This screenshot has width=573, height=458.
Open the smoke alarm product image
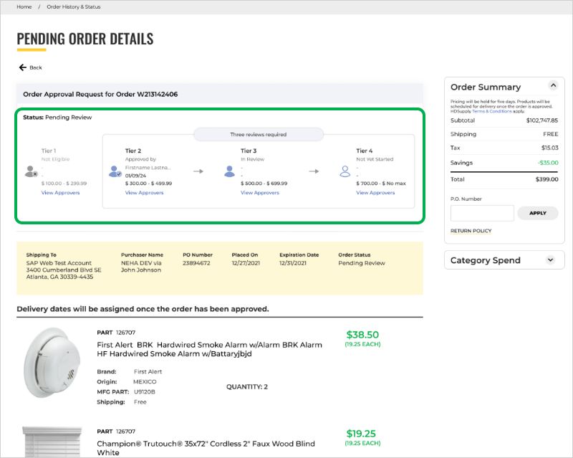tap(52, 363)
